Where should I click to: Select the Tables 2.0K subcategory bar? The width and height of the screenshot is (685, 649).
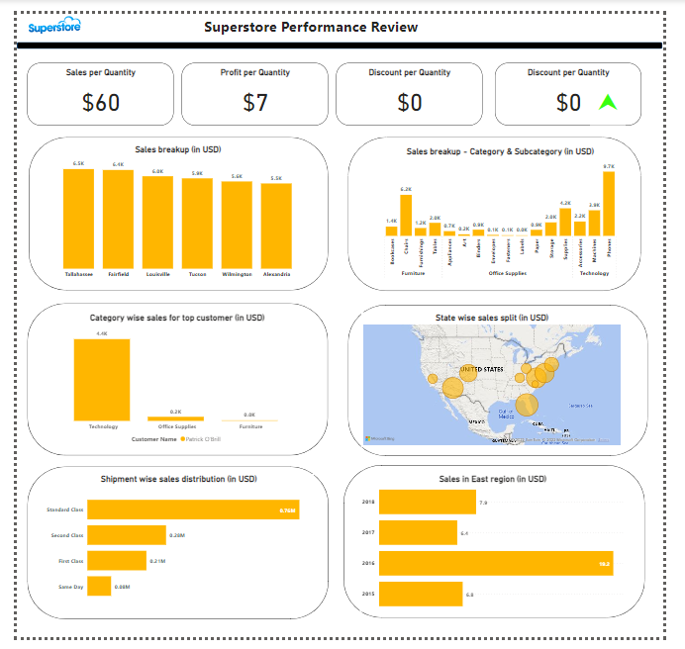coord(435,230)
